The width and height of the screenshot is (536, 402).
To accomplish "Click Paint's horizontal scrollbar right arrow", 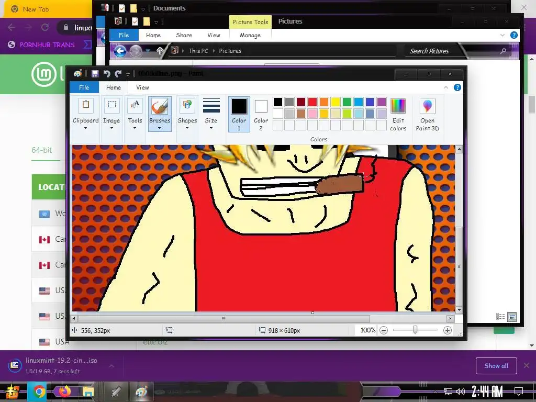I will [450, 318].
